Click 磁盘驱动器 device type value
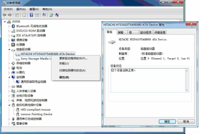This screenshot has height=134, width=199. [148, 49]
